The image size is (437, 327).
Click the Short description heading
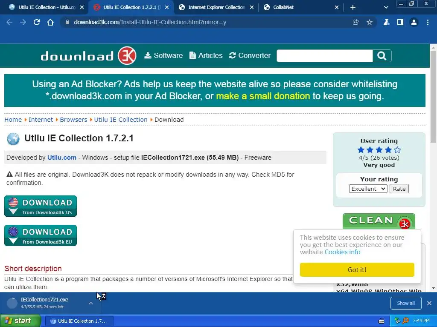[x=33, y=269]
